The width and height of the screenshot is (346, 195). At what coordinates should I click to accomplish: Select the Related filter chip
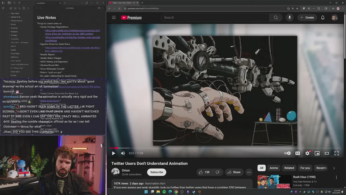289,168
